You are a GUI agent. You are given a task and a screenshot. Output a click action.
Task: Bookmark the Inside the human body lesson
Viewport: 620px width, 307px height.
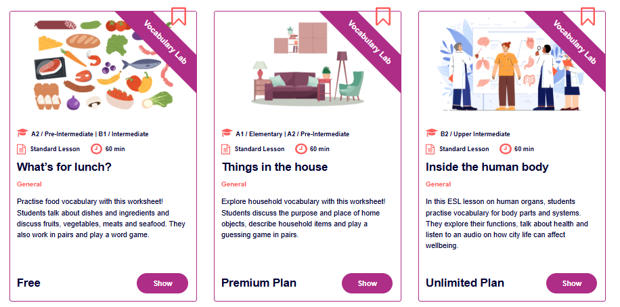pyautogui.click(x=588, y=16)
